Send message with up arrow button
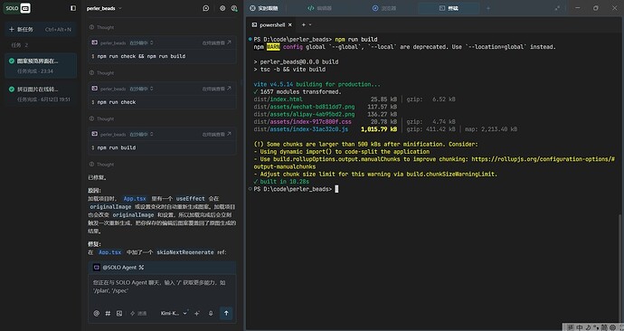The height and width of the screenshot is (331, 624). pyautogui.click(x=226, y=313)
